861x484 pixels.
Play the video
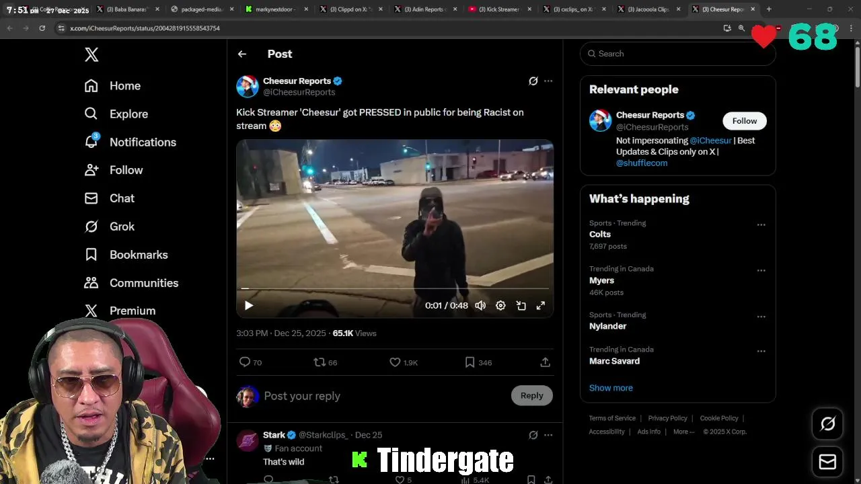point(249,306)
